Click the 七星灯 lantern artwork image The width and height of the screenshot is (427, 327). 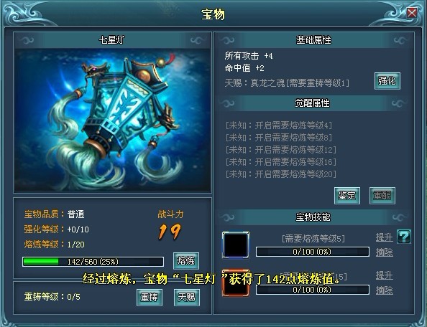112,120
